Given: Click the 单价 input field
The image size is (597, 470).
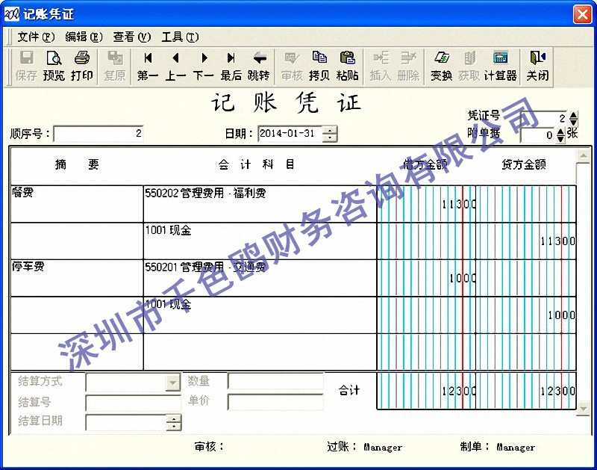Looking at the screenshot, I should (275, 402).
